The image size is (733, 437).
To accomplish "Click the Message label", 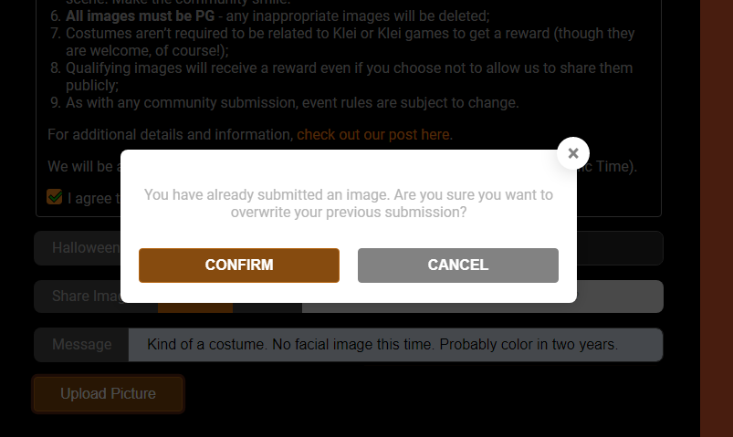I will pos(81,345).
